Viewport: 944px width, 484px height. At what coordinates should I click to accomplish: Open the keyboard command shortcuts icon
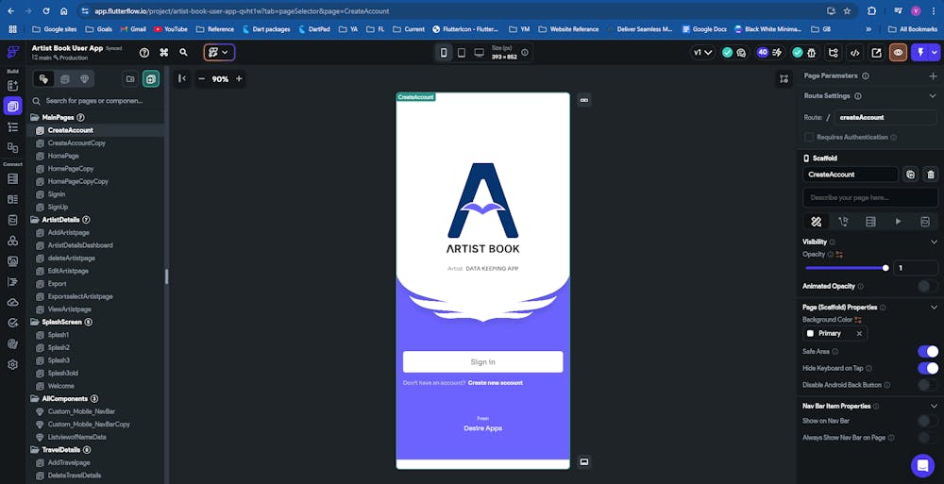click(163, 53)
